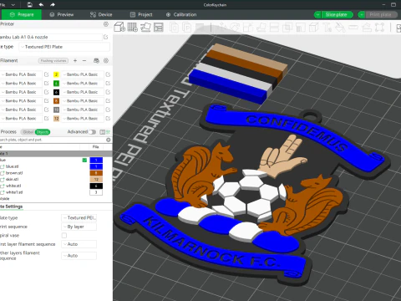The image size is (401, 301).
Task: Open Printer section settings gear
Action: (x=106, y=24)
